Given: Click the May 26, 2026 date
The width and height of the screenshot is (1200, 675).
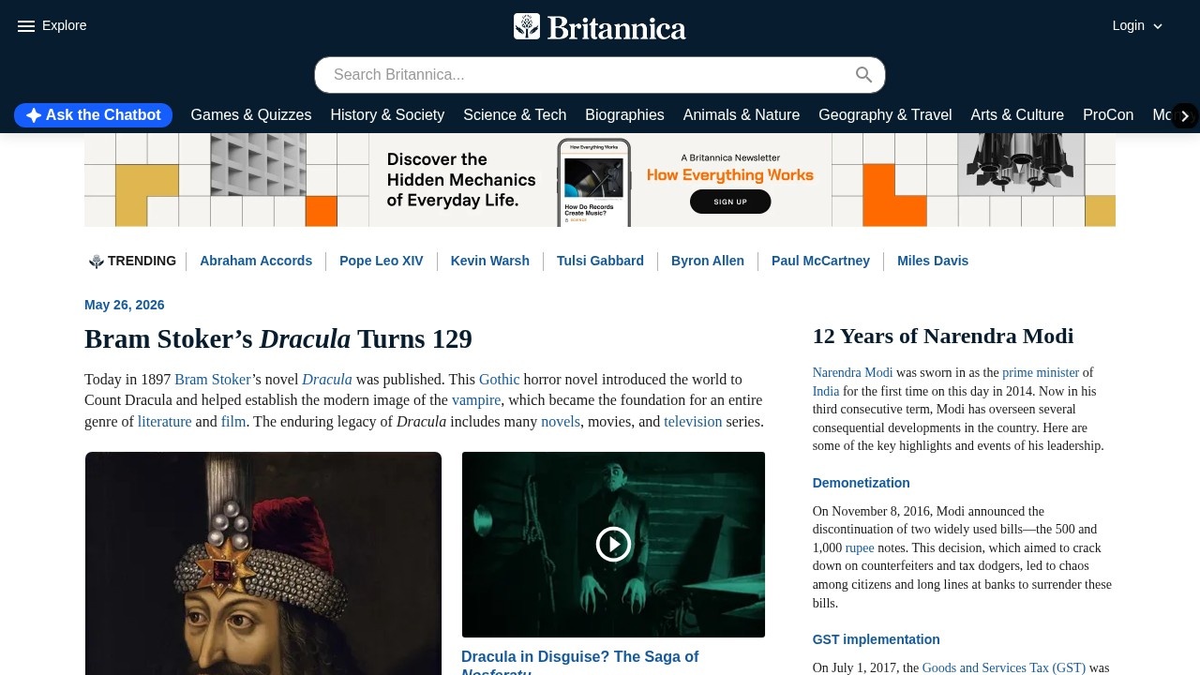Looking at the screenshot, I should pyautogui.click(x=125, y=305).
